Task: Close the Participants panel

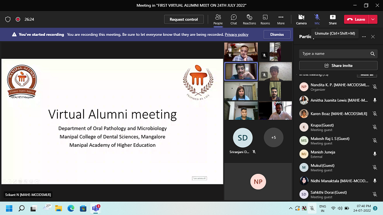Action: click(x=373, y=36)
